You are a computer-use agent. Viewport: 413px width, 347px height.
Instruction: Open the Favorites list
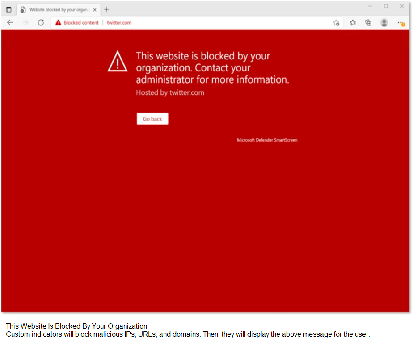(353, 23)
